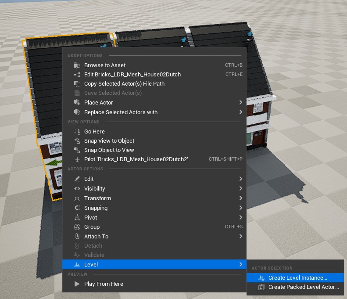Click the Create Packed Level Actor icon
This screenshot has width=347, height=299.
tap(262, 287)
